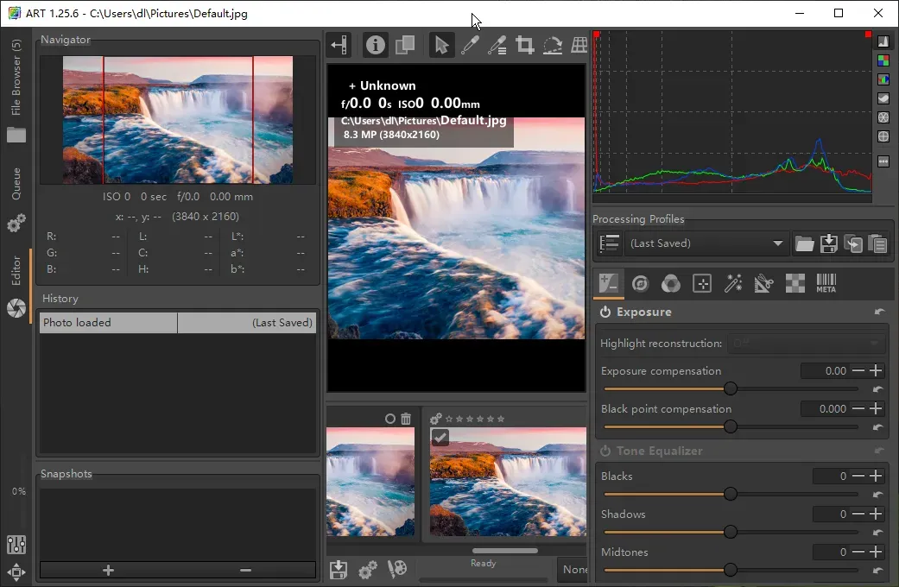Image resolution: width=899 pixels, height=587 pixels.
Task: Toggle the check mark on the filmstrip thumbnail
Action: tap(440, 438)
